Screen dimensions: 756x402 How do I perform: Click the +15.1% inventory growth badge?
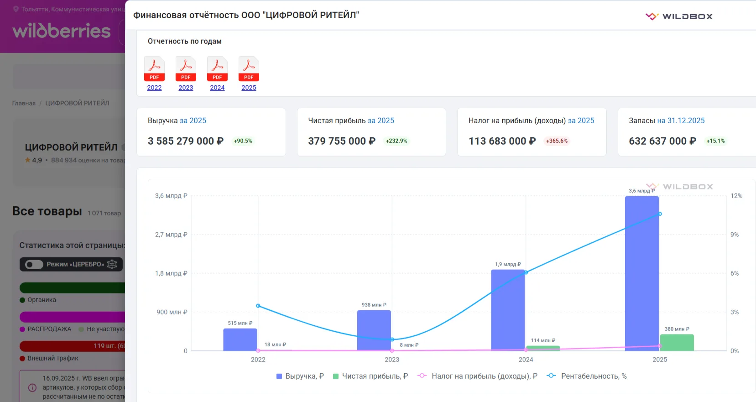click(715, 141)
